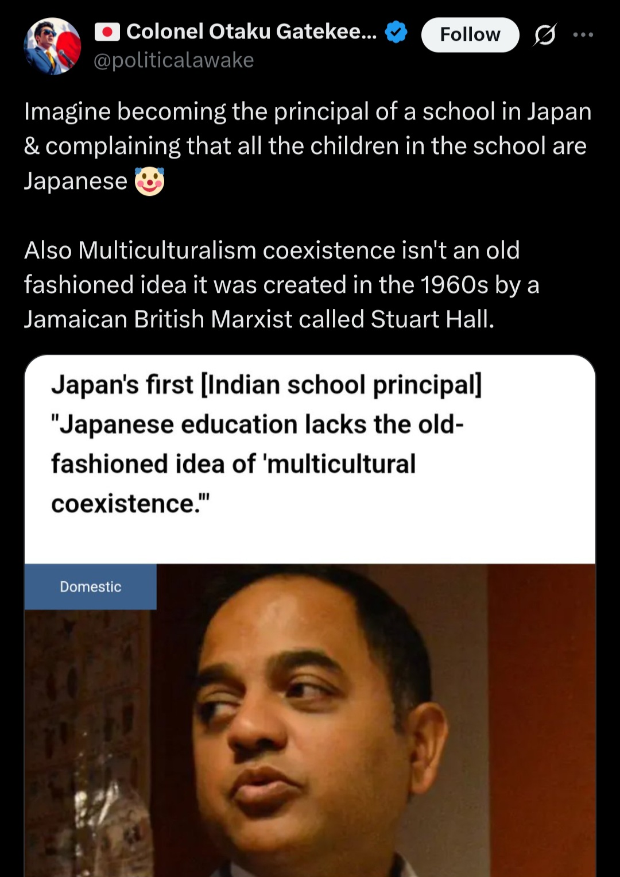Click the name 'Stuart Hall' in the tweet
The image size is (620, 877).
[432, 319]
